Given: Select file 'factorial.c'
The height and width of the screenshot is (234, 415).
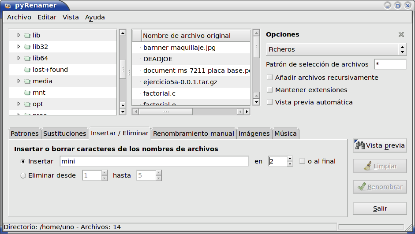Looking at the screenshot, I should pyautogui.click(x=191, y=93).
